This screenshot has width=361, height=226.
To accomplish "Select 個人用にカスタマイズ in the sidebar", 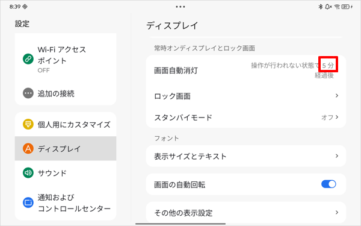I will tap(66, 124).
